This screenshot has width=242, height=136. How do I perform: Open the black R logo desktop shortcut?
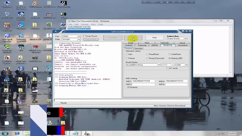tap(64, 4)
